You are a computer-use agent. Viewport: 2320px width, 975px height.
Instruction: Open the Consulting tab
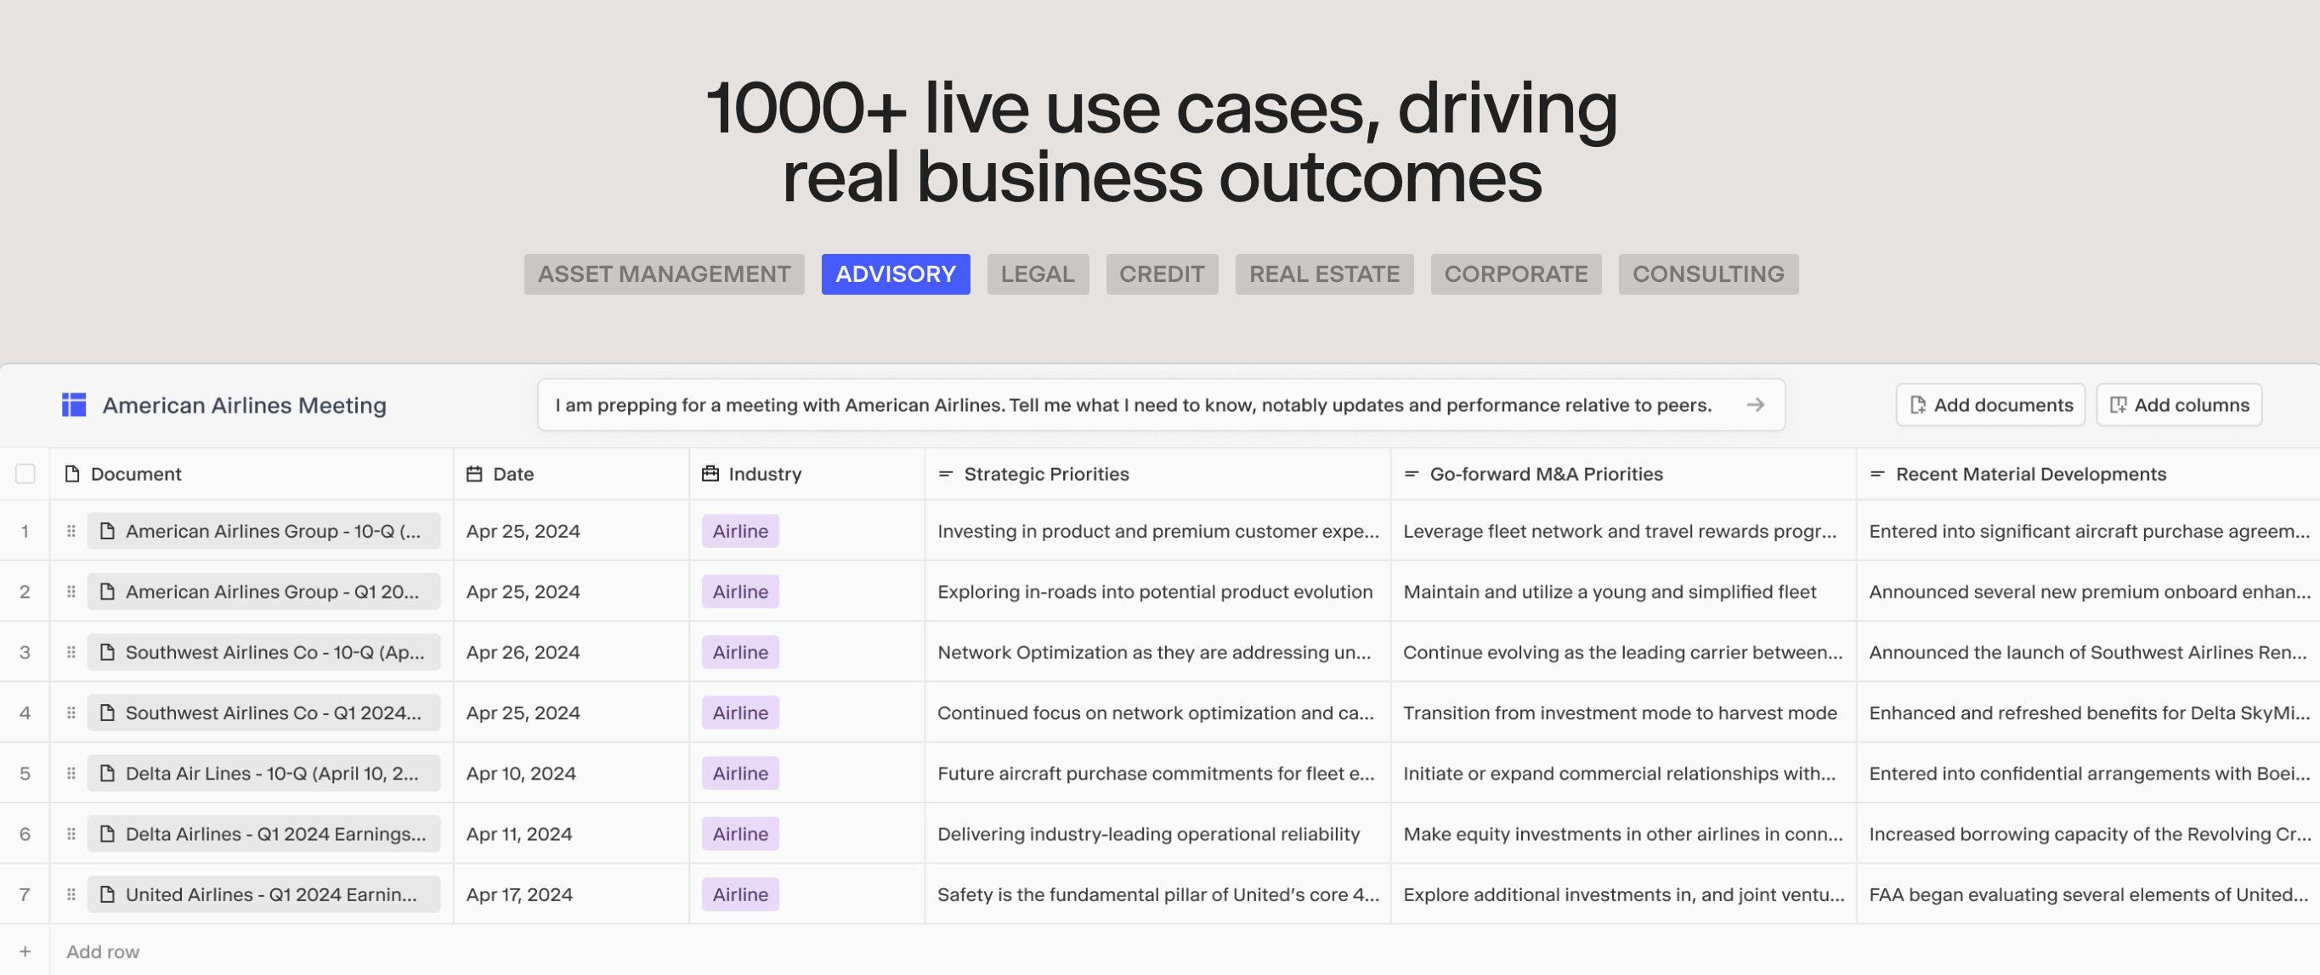coord(1707,273)
